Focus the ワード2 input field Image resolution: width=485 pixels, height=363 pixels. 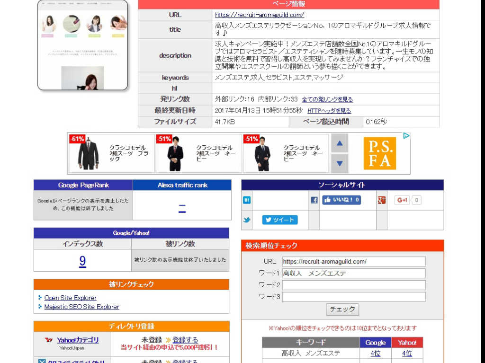pos(353,285)
